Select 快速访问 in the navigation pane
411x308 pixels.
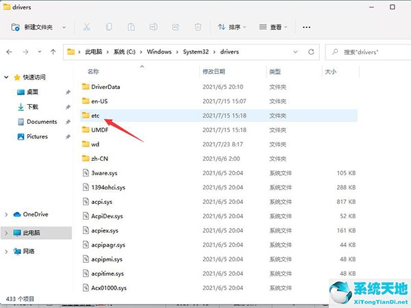(34, 77)
